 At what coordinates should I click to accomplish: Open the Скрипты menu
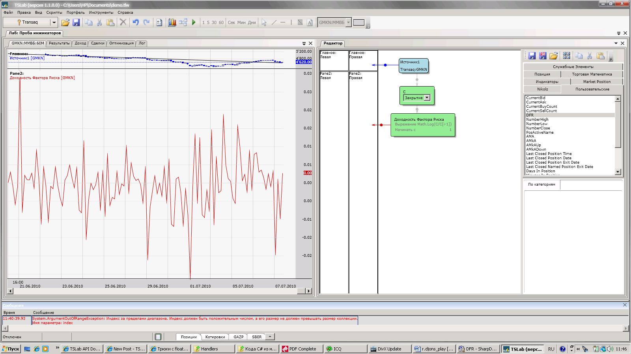[54, 12]
